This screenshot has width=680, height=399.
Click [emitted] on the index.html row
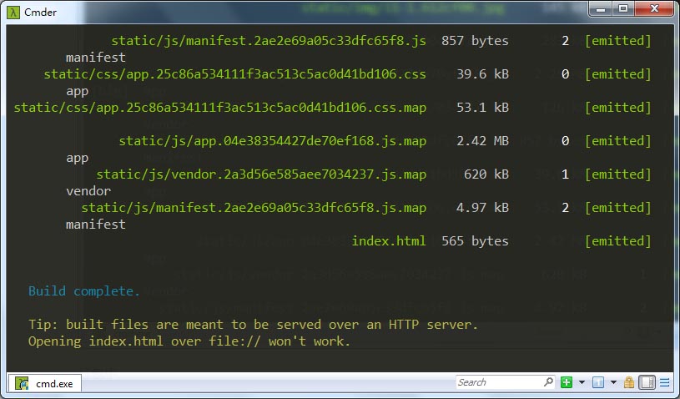(x=618, y=241)
